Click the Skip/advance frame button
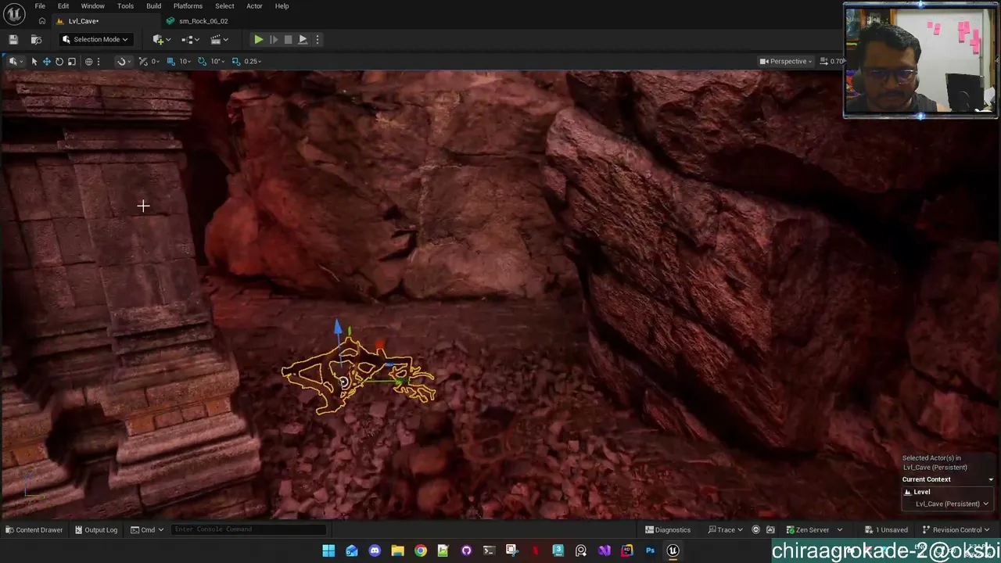The image size is (1001, 563). [273, 39]
